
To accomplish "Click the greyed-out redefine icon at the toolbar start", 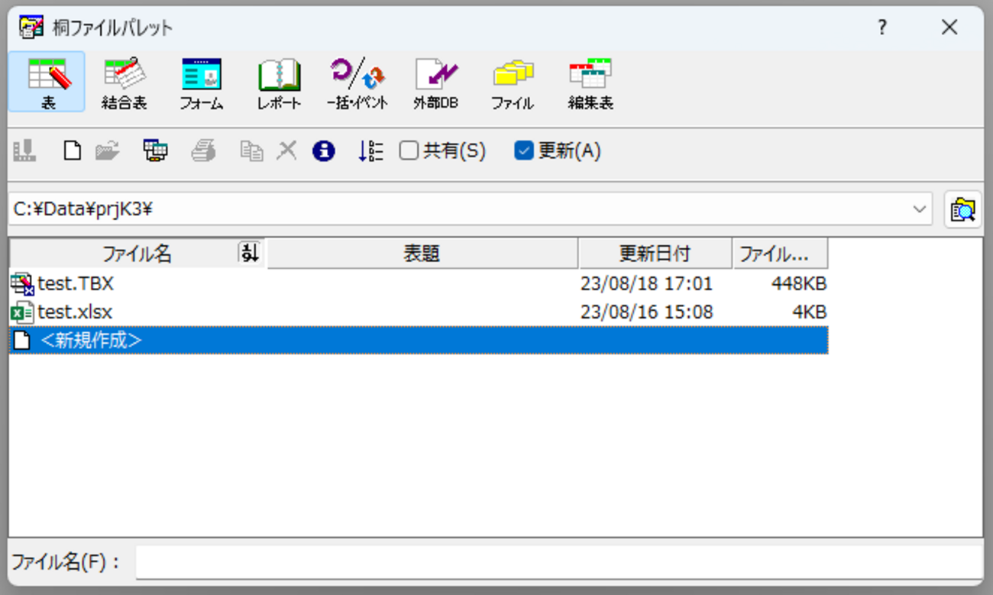I will pos(24,151).
